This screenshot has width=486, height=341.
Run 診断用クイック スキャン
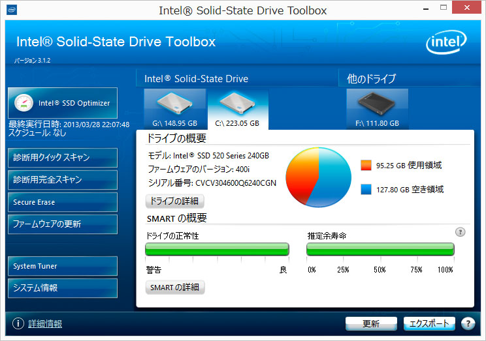tap(63, 158)
